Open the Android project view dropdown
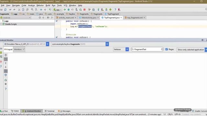 click(x=16, y=17)
